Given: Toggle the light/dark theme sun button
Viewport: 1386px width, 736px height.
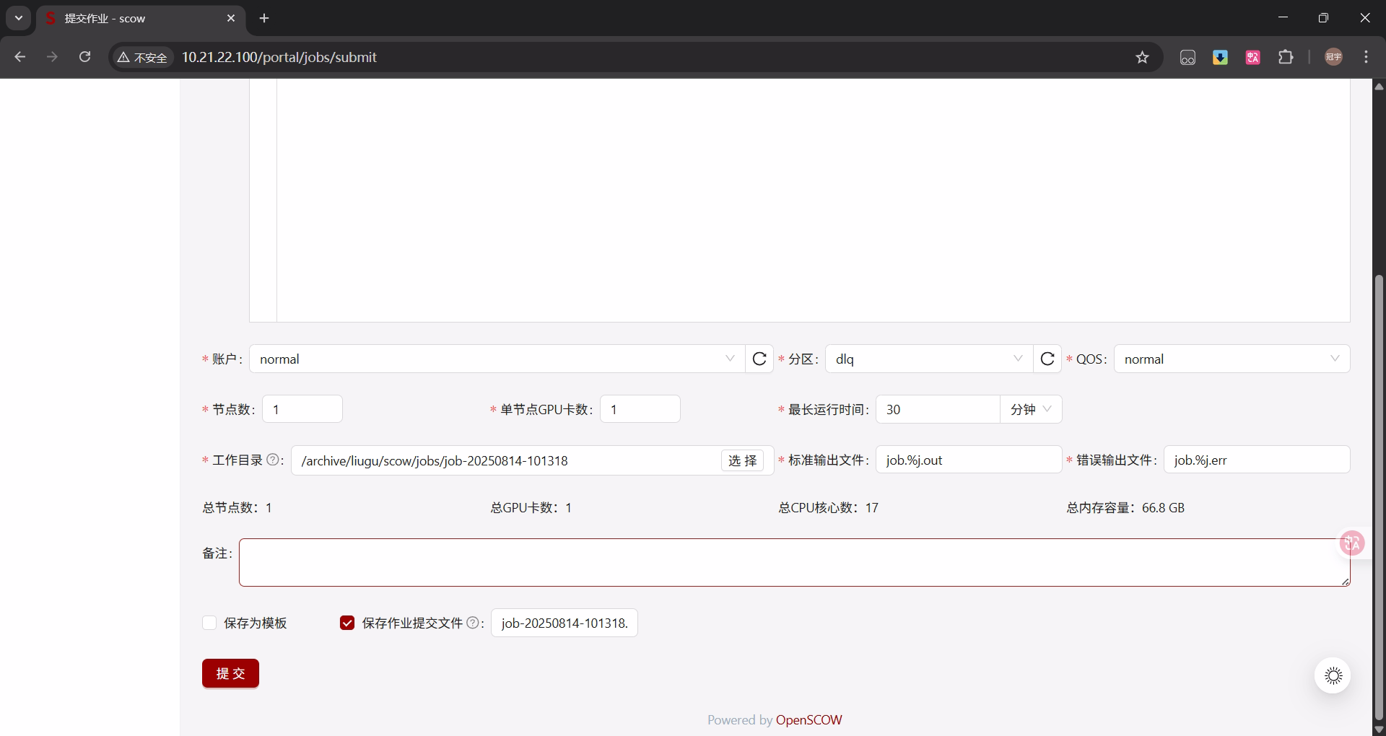Looking at the screenshot, I should pyautogui.click(x=1333, y=675).
